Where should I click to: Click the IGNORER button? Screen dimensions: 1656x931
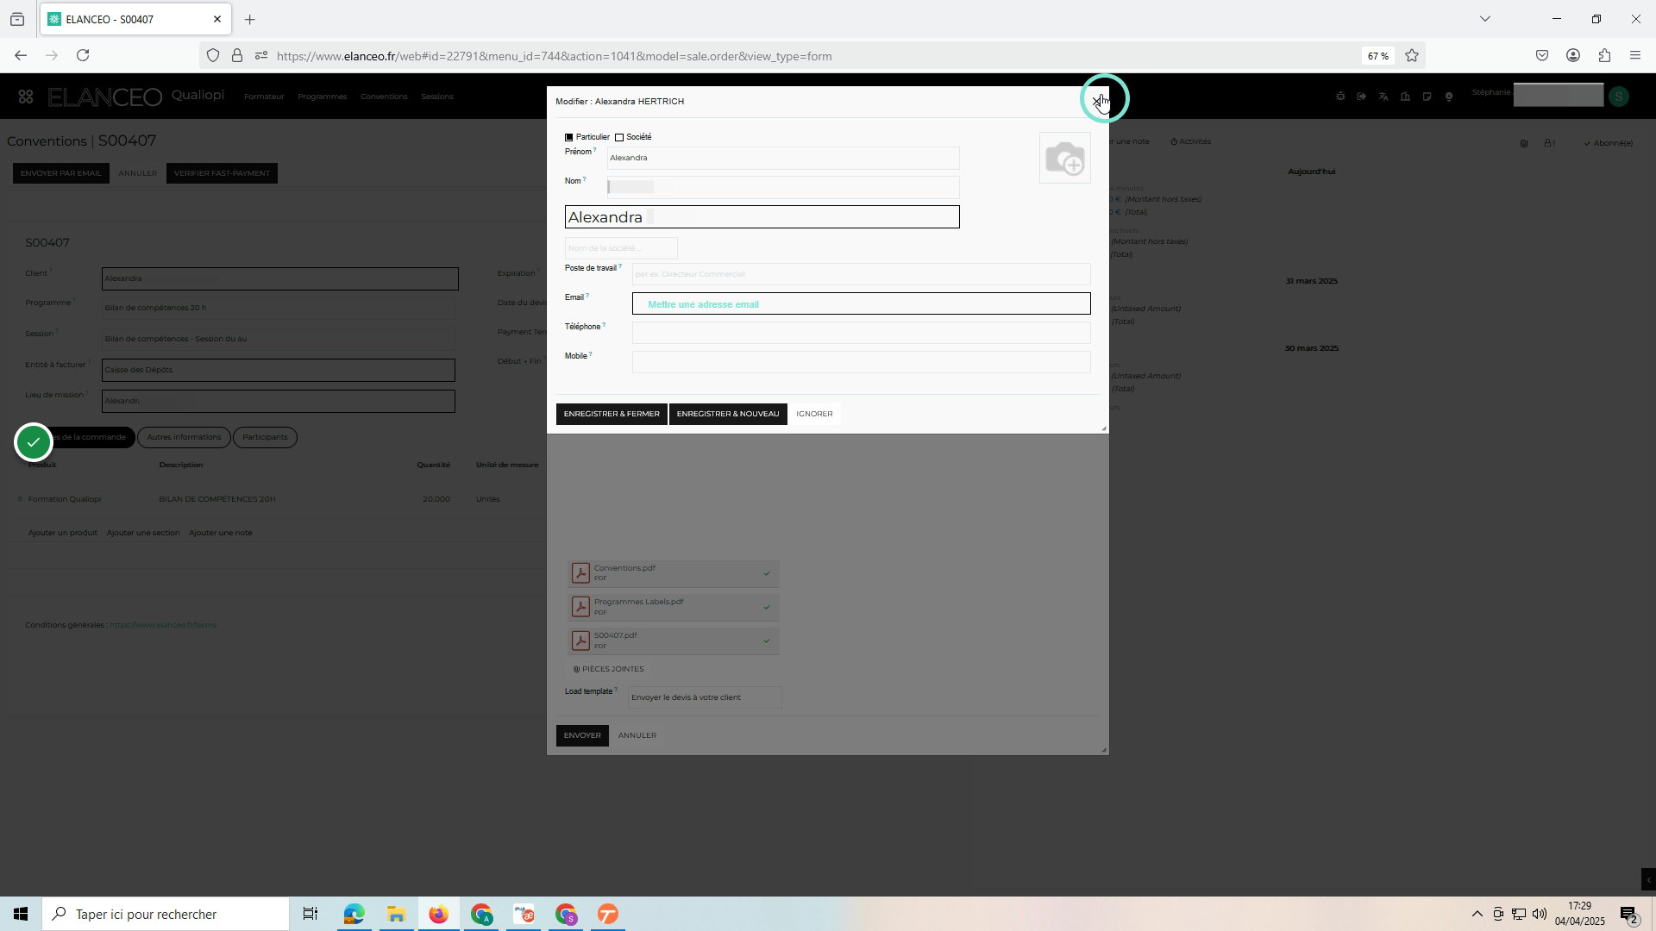coord(814,414)
